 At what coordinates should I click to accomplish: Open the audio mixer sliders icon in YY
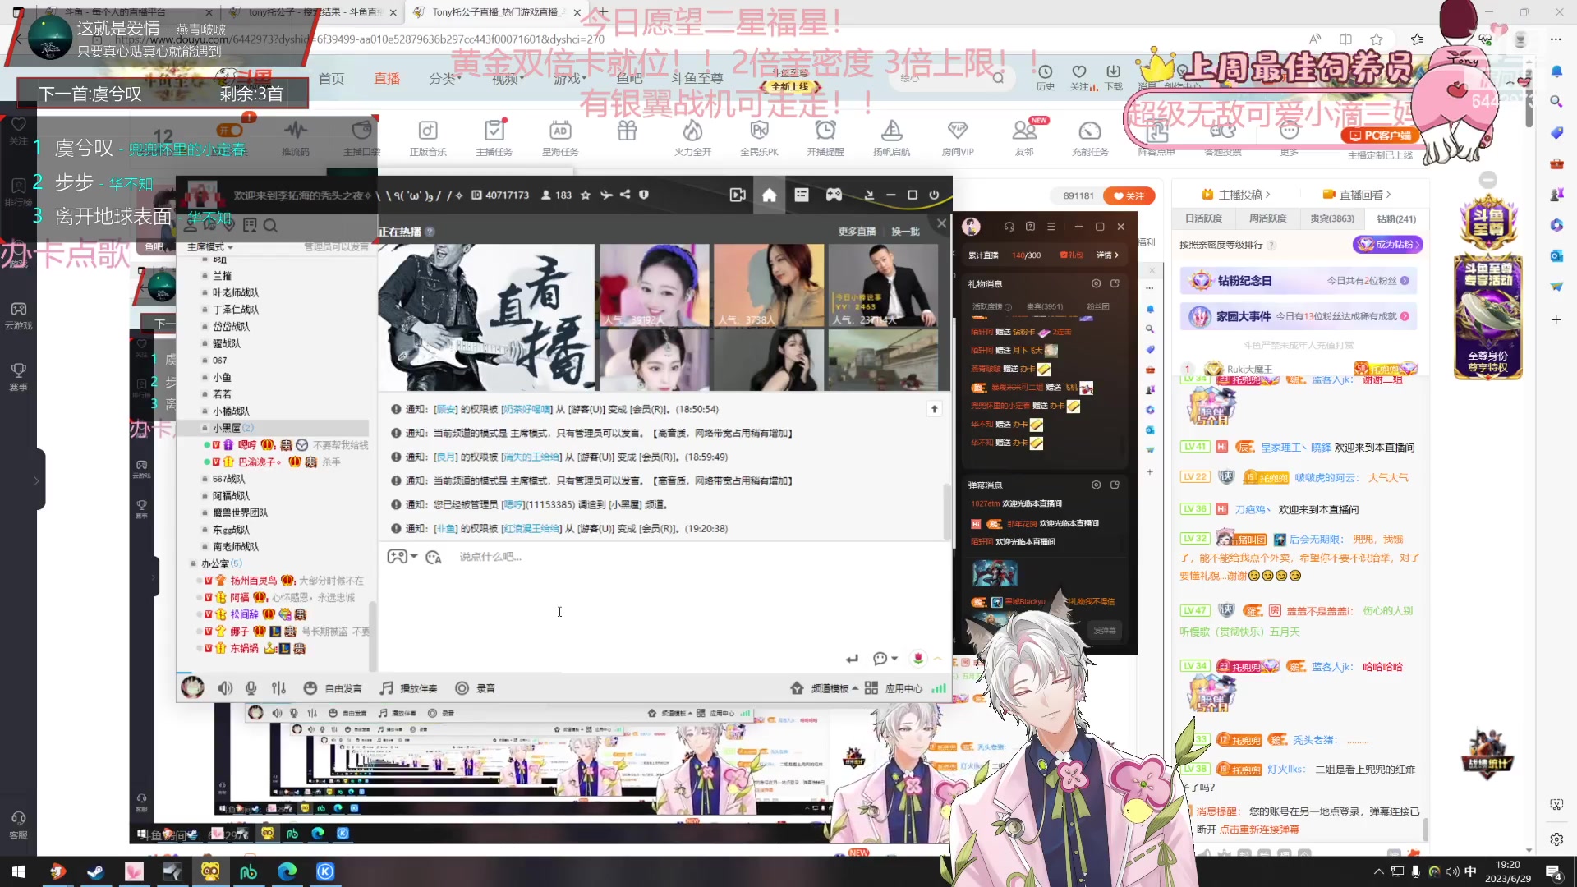(x=279, y=688)
